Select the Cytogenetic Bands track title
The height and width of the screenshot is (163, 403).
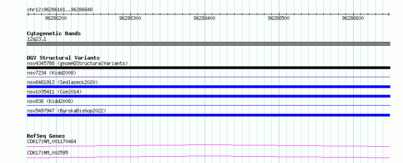click(x=54, y=33)
